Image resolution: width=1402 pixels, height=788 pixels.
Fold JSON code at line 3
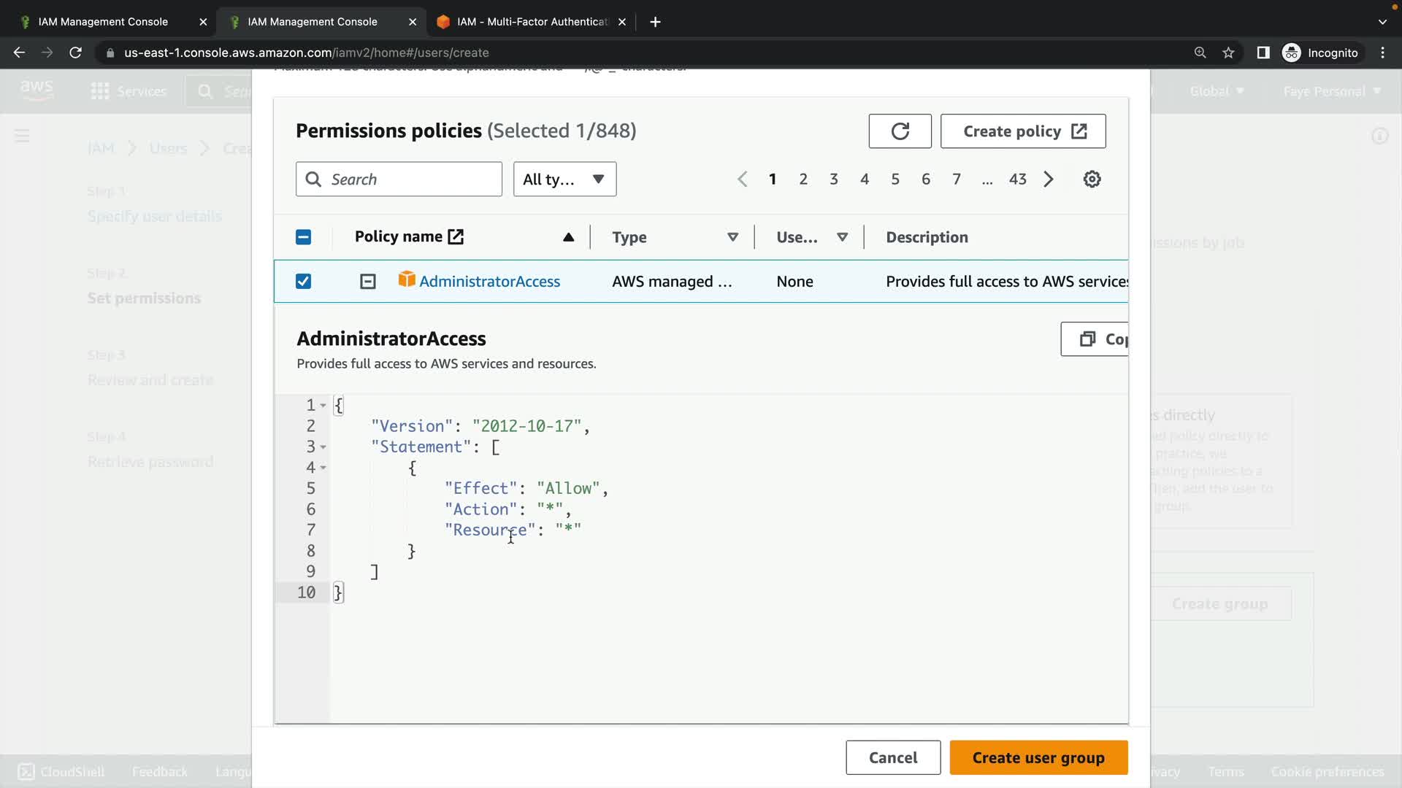(x=323, y=447)
